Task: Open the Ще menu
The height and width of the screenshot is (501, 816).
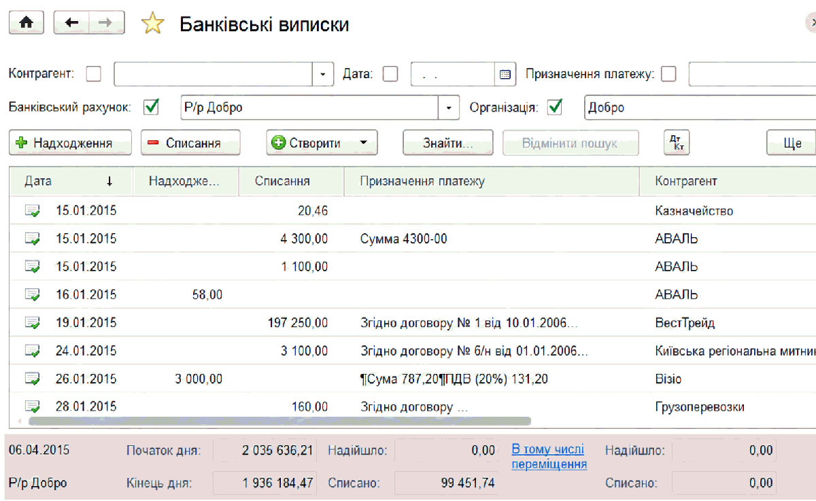Action: pyautogui.click(x=793, y=143)
